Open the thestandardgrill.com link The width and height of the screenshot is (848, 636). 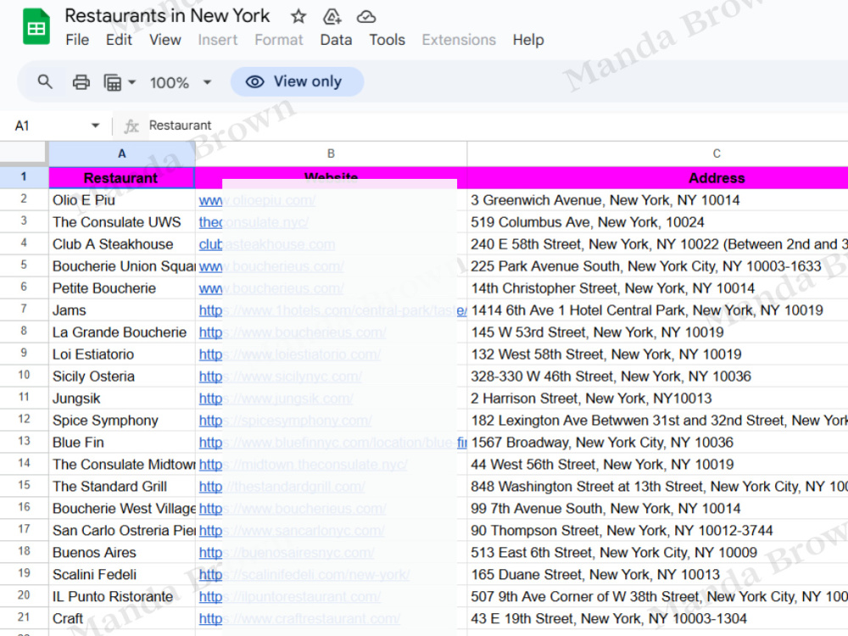tap(282, 488)
